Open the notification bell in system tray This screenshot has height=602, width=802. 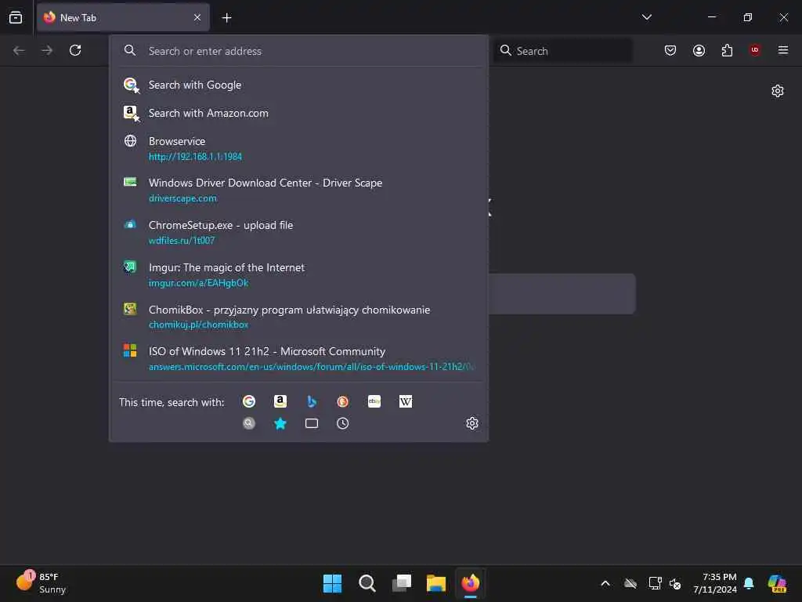click(749, 583)
